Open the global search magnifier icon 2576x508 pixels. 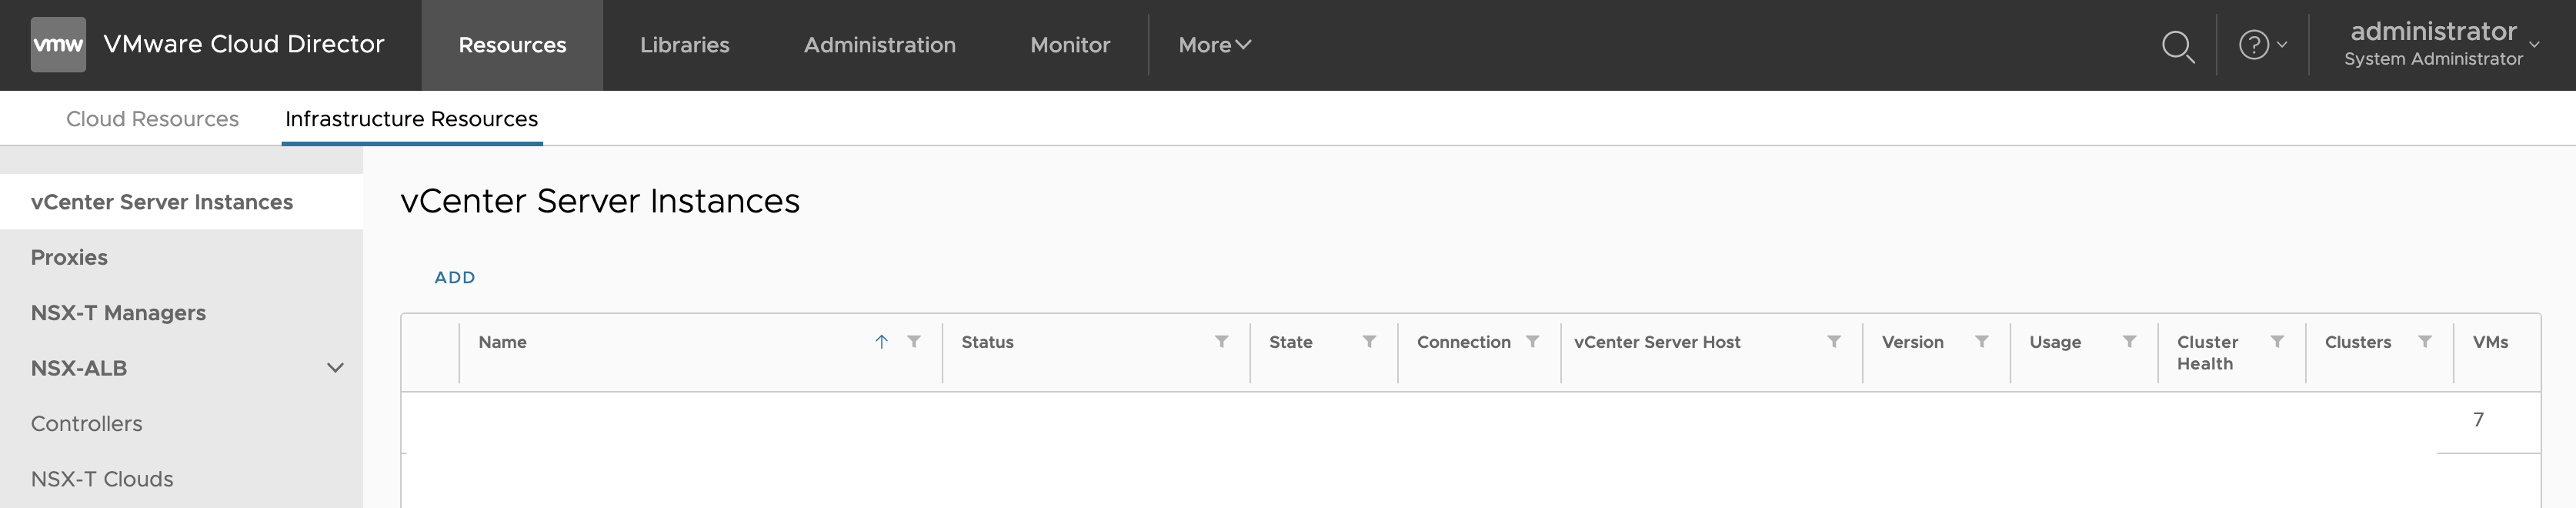pos(2177,46)
